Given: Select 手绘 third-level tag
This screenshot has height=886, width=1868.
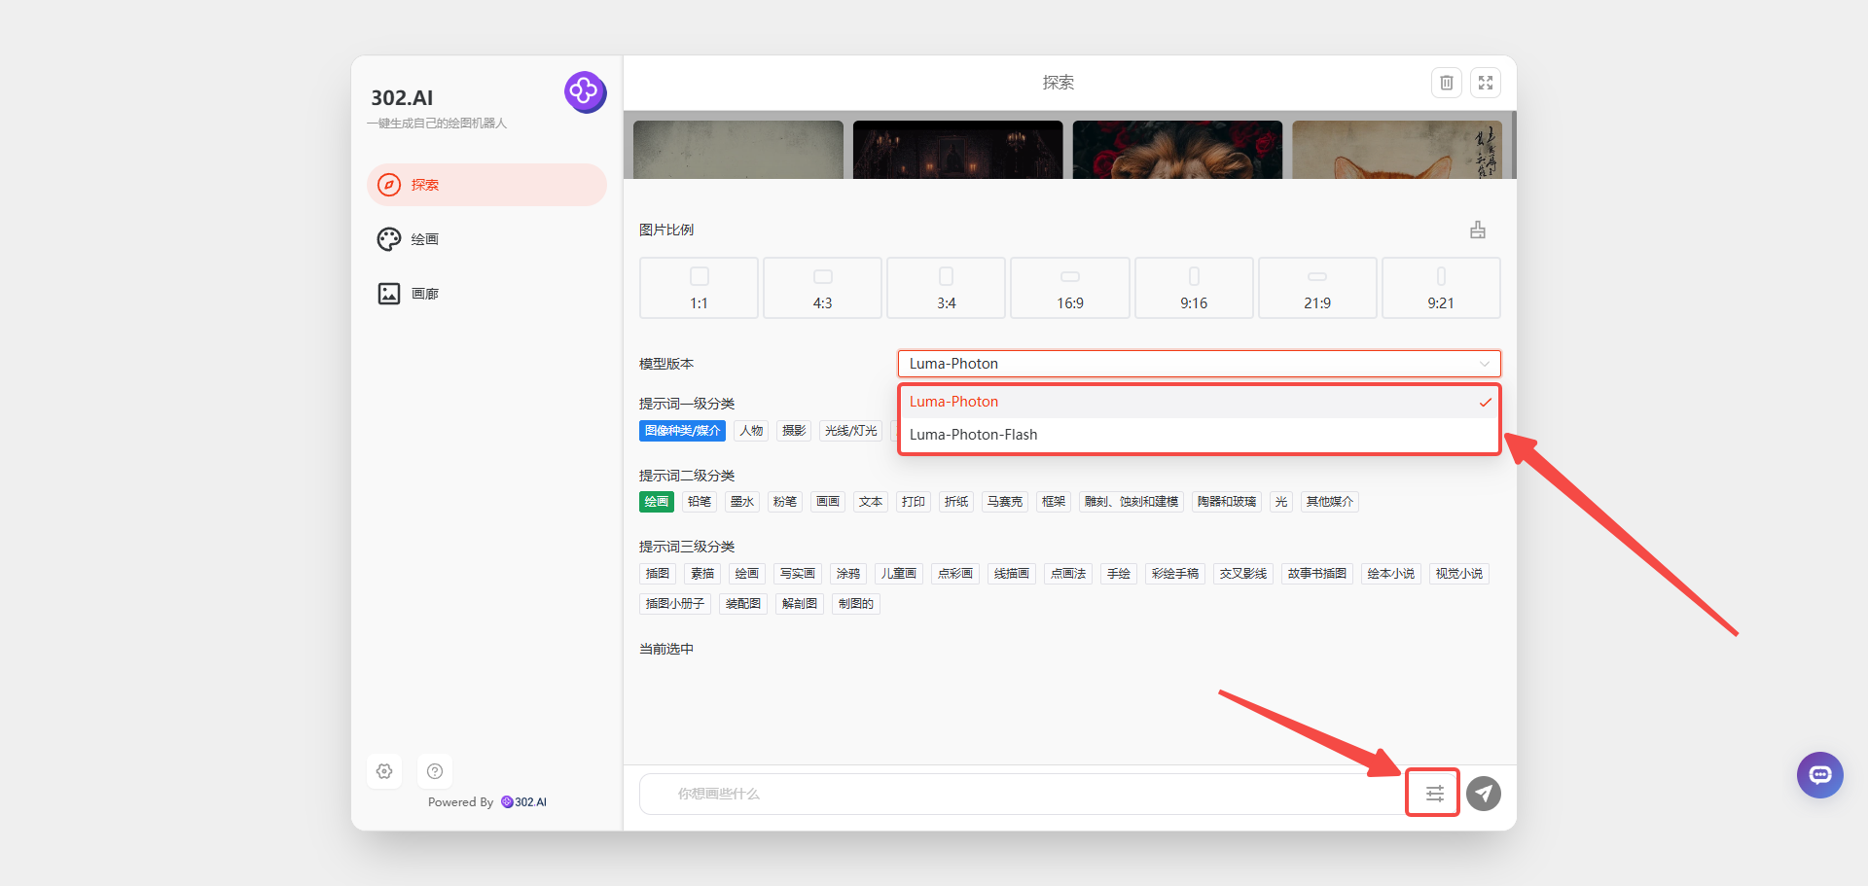Looking at the screenshot, I should click(1119, 574).
